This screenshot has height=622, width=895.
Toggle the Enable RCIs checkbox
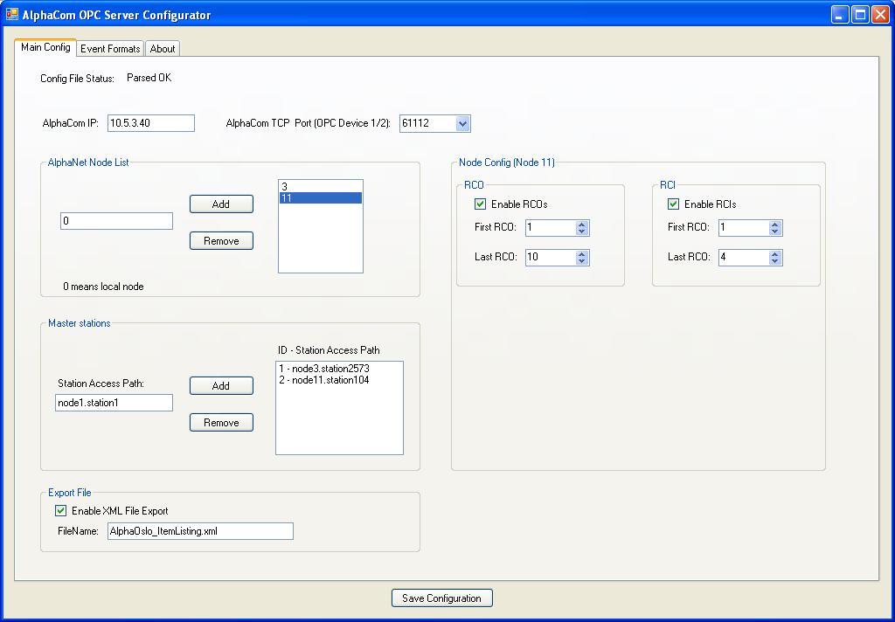click(673, 204)
